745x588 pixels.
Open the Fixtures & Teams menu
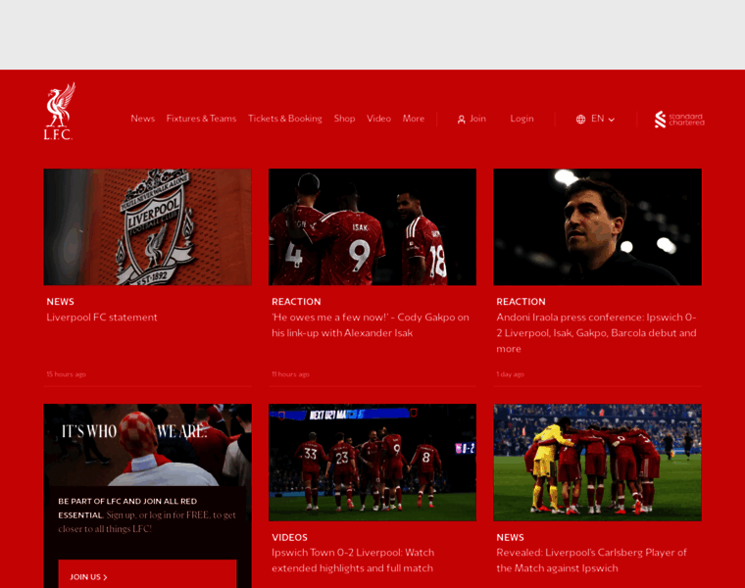(x=201, y=119)
